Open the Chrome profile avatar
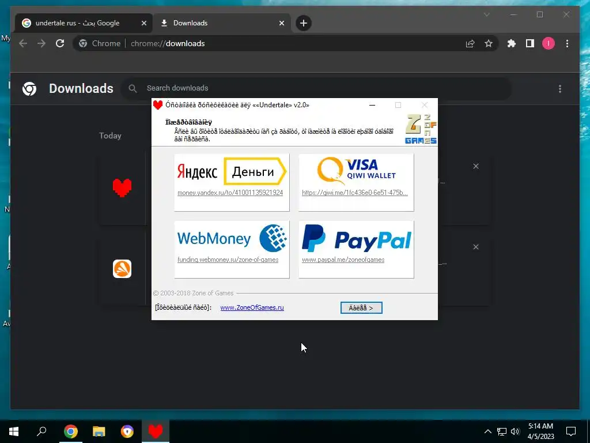The height and width of the screenshot is (443, 590). [x=549, y=44]
